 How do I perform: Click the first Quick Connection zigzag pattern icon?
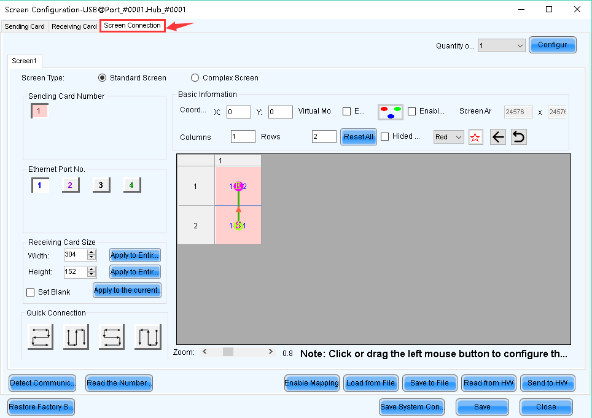pos(41,337)
